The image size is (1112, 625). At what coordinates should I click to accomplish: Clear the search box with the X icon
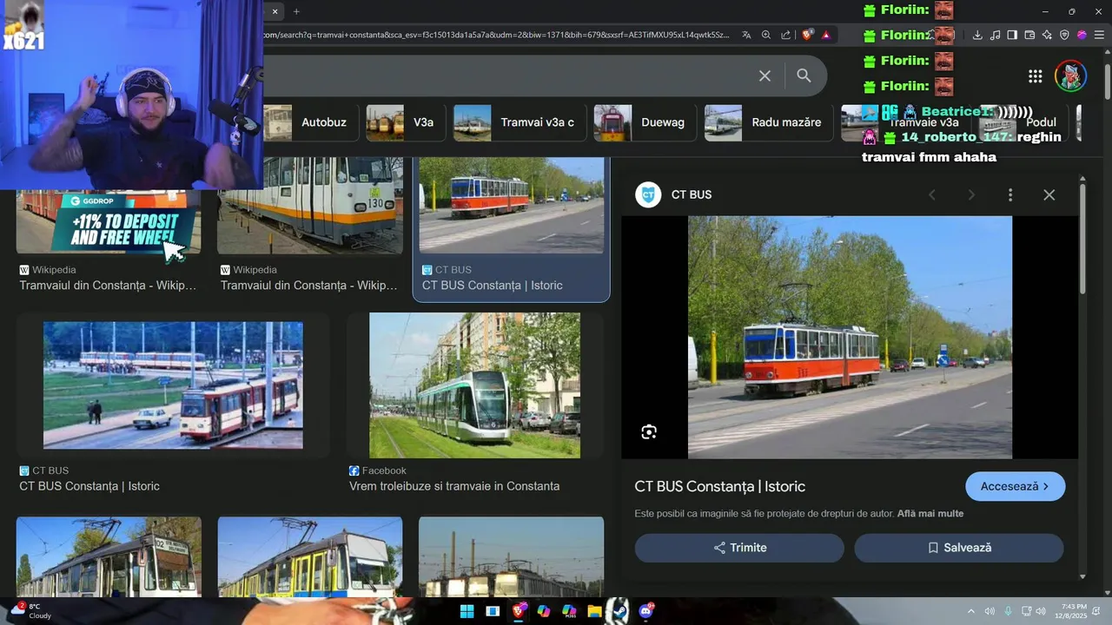[764, 76]
